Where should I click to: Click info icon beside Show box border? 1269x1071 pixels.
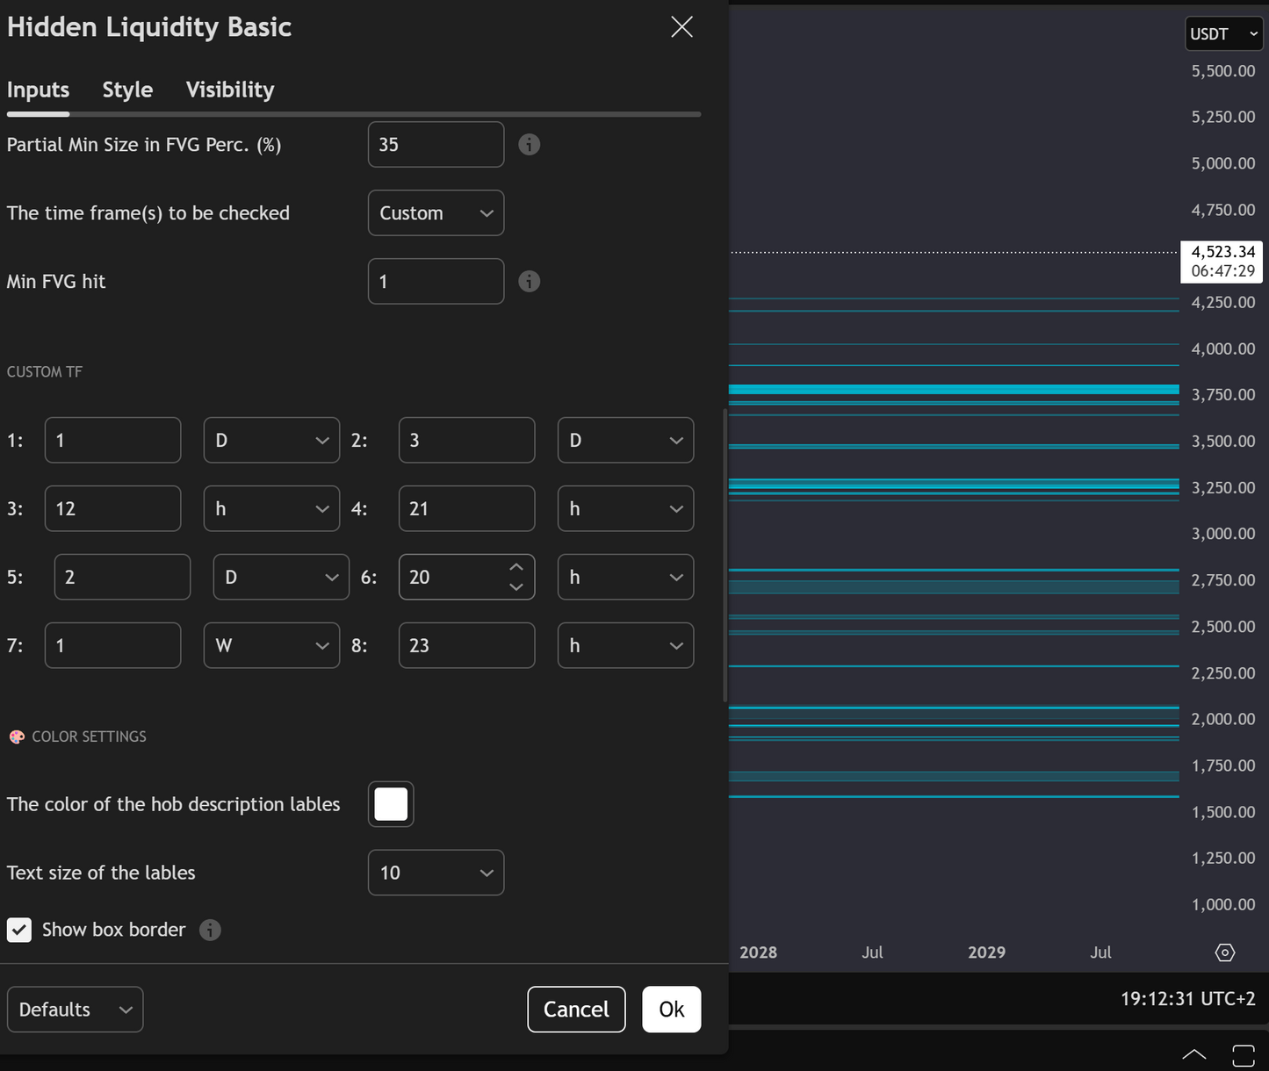(210, 930)
